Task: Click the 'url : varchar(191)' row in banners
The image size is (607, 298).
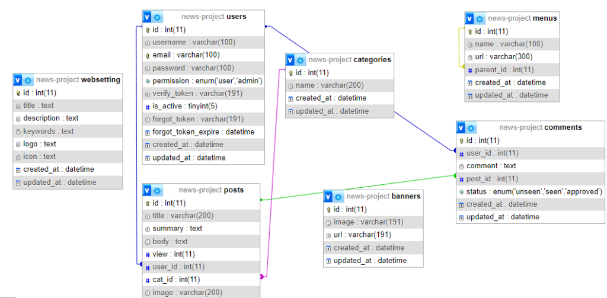Action: coord(373,235)
